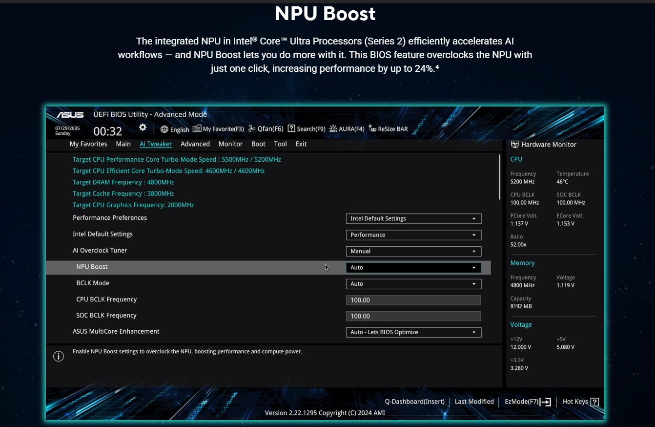Image resolution: width=655 pixels, height=427 pixels.
Task: Click the Version 2.22.1295 copyright text
Action: pyautogui.click(x=325, y=413)
